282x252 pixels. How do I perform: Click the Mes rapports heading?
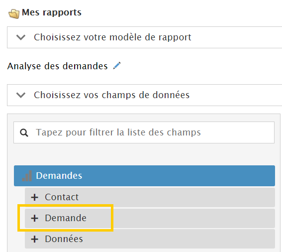[52, 12]
